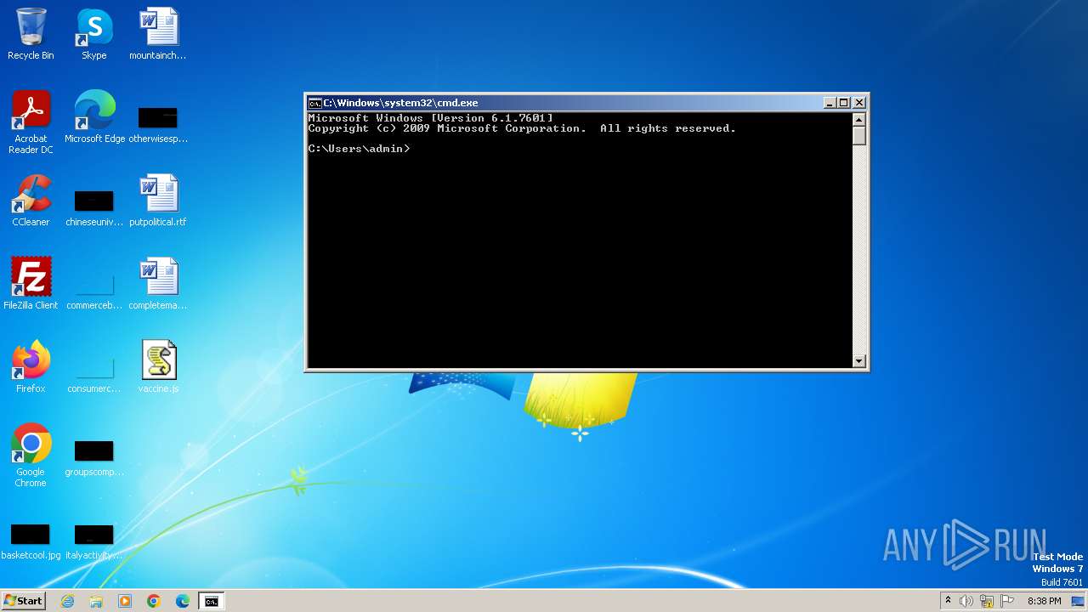The width and height of the screenshot is (1088, 612).
Task: Select putpolitical.rtf document icon
Action: [x=158, y=201]
